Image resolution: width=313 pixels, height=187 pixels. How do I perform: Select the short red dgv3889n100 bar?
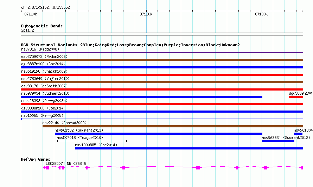(296, 97)
